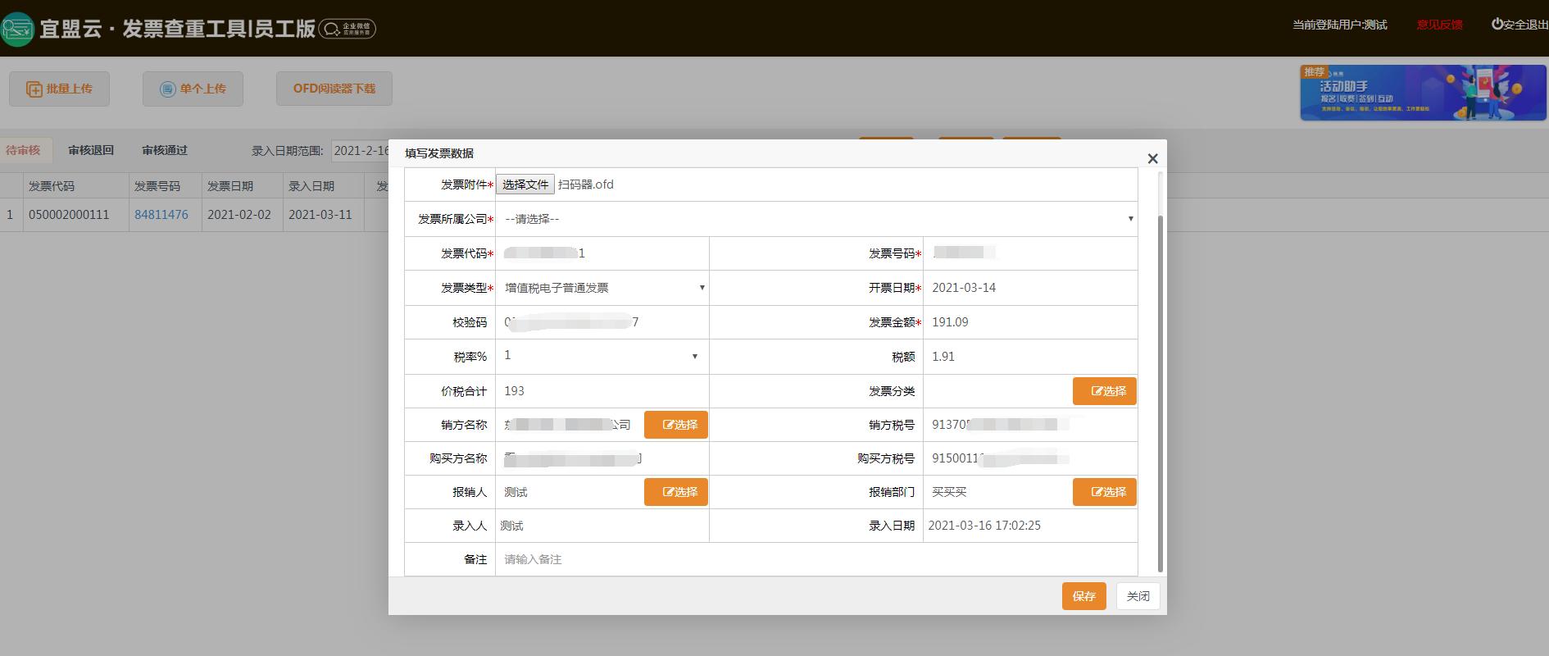Click the 录入日期 value 2021-03-16 17:02:25

tap(984, 526)
